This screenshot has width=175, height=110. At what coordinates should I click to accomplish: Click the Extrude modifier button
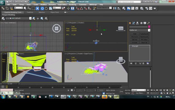coord(135,42)
